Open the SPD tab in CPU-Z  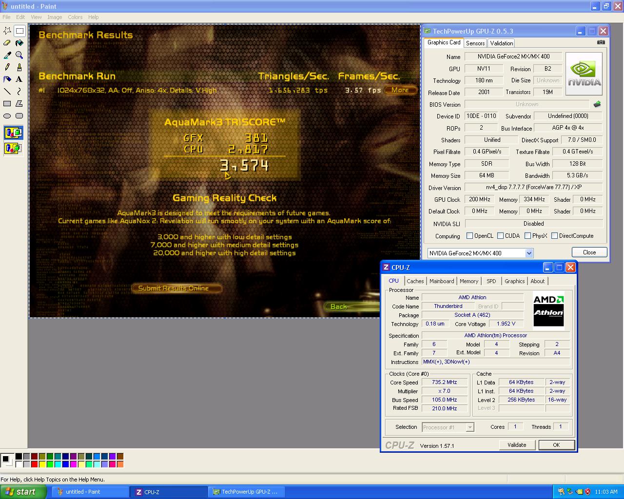[491, 281]
